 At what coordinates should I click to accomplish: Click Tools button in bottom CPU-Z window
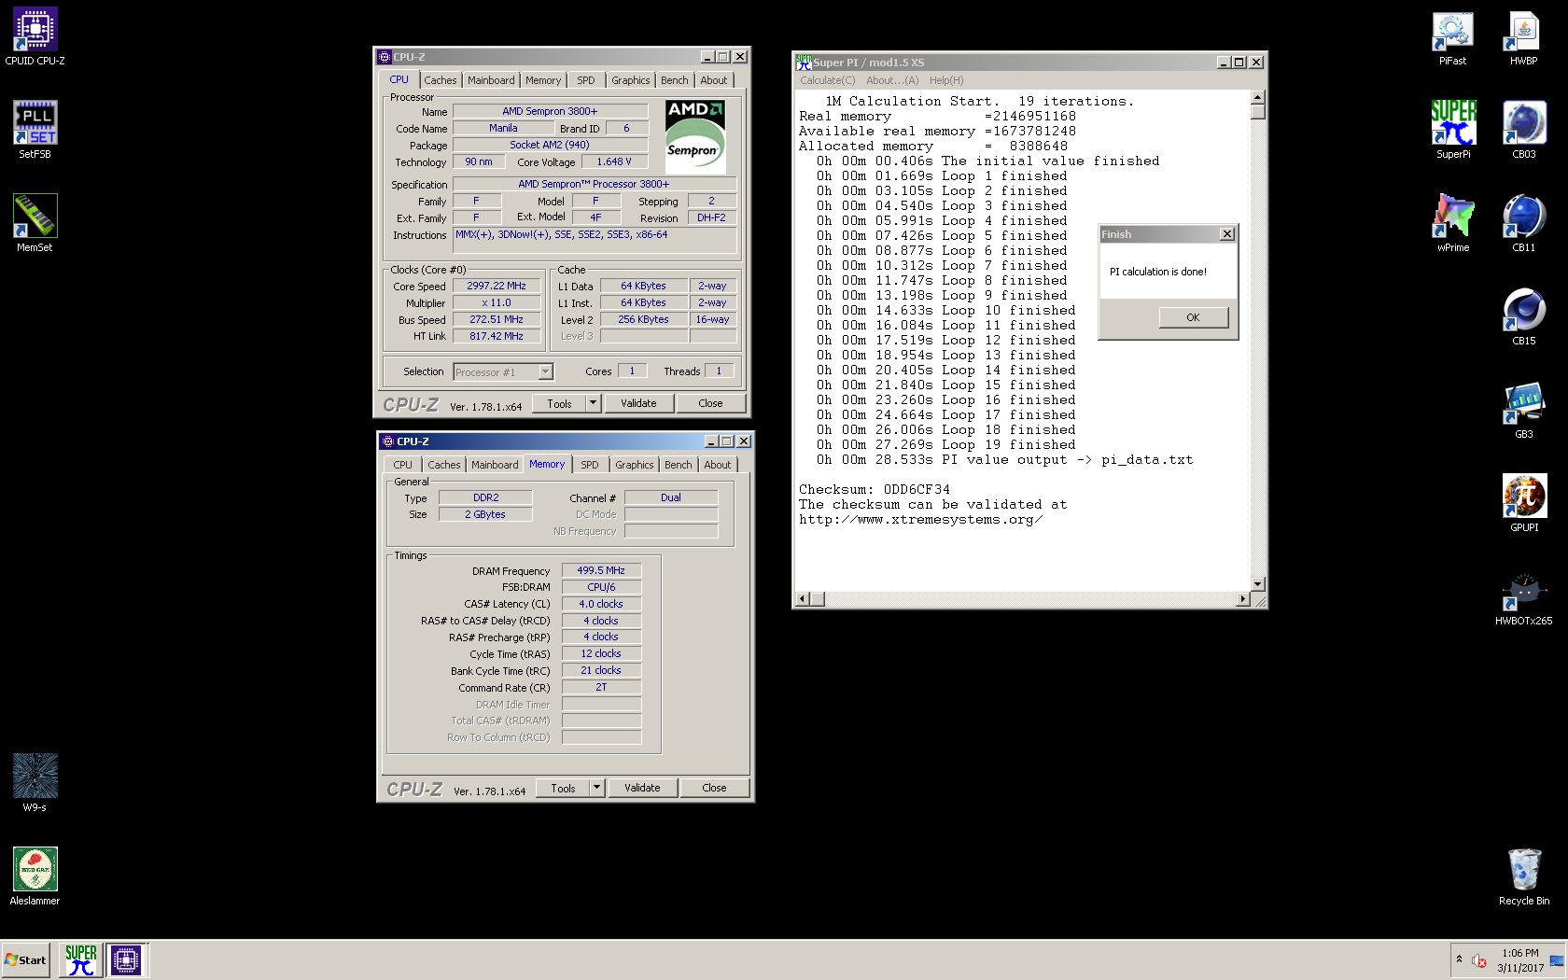point(563,788)
